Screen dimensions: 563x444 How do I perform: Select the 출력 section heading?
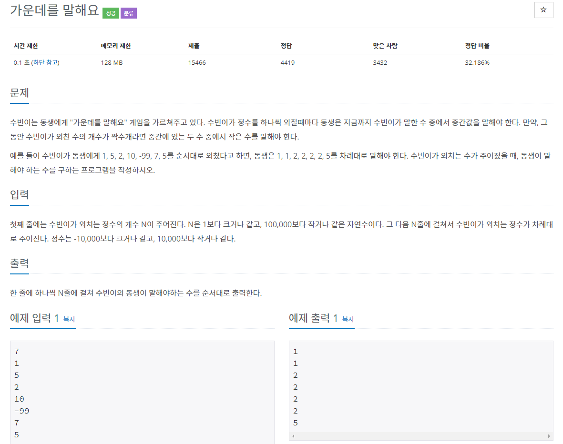click(20, 263)
